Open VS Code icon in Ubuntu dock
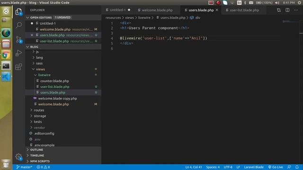This screenshot has height=170, width=303. click(x=6, y=76)
